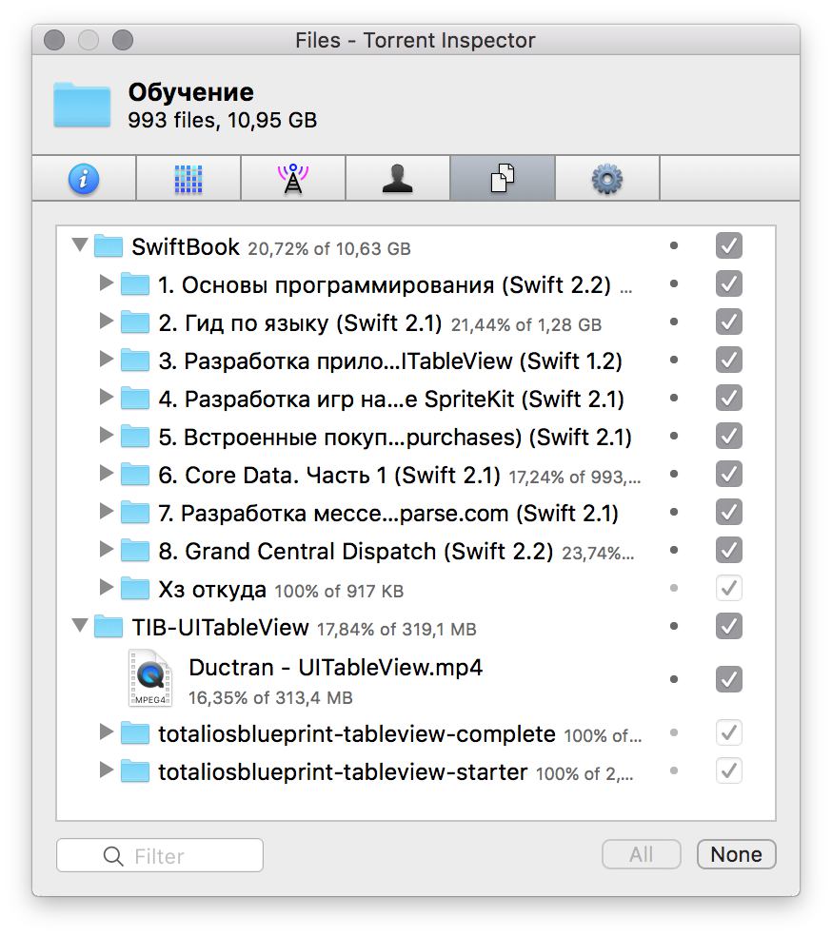Show the Peers tab with person silhouette
The height and width of the screenshot is (936, 832).
[398, 179]
